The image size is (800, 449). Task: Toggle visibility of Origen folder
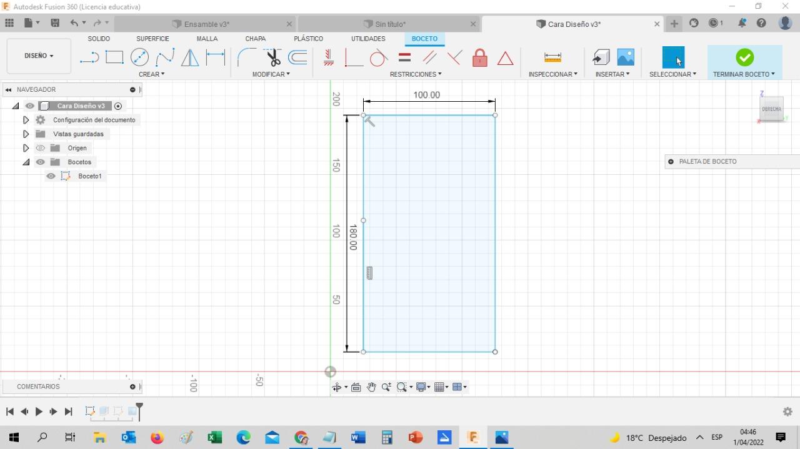coord(41,148)
